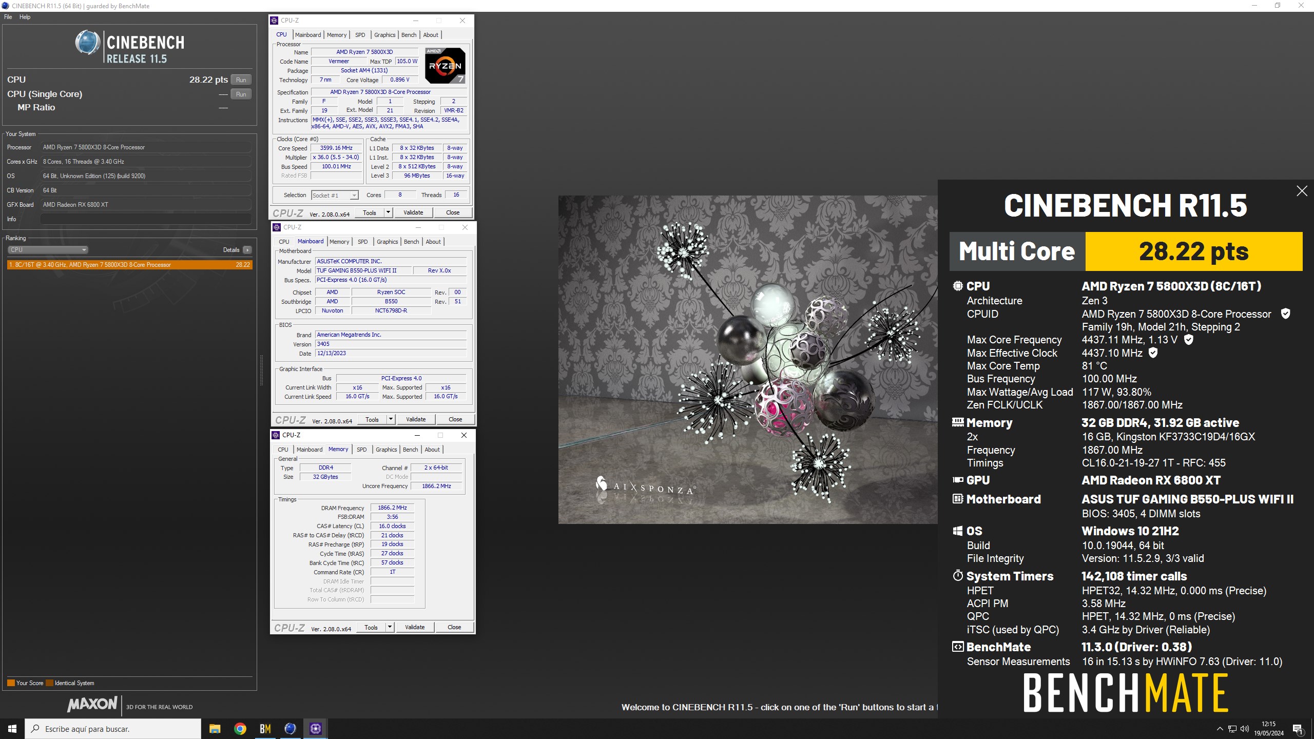Click Validate in the bottom CPU-Z window
This screenshot has height=739, width=1314.
(415, 627)
